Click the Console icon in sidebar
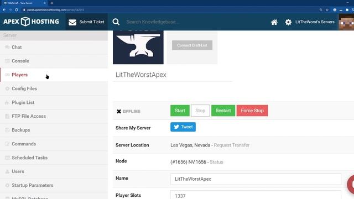This screenshot has height=199, width=354. click(x=7, y=61)
